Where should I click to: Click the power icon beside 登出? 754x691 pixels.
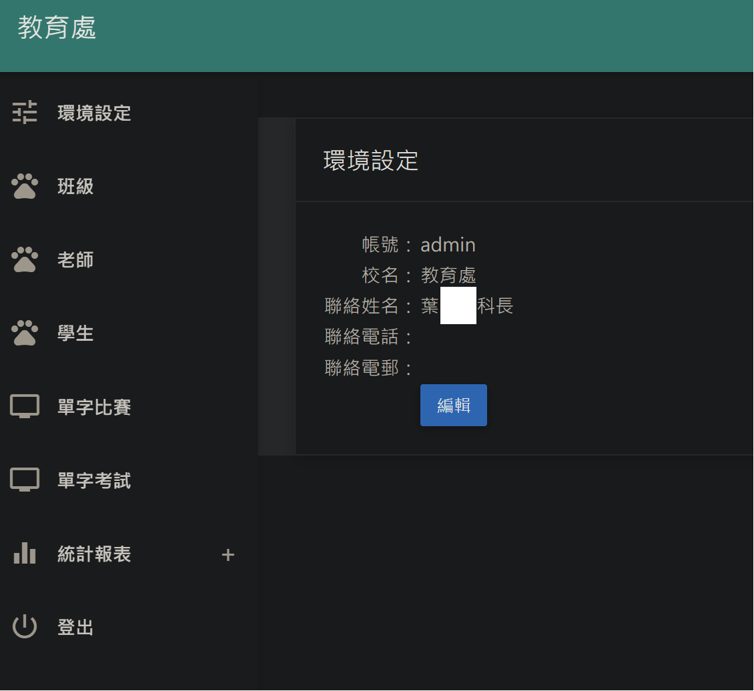pyautogui.click(x=25, y=626)
